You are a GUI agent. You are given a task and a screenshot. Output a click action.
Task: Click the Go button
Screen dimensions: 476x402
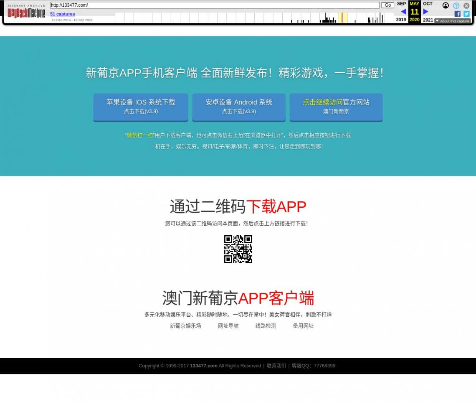pos(387,5)
